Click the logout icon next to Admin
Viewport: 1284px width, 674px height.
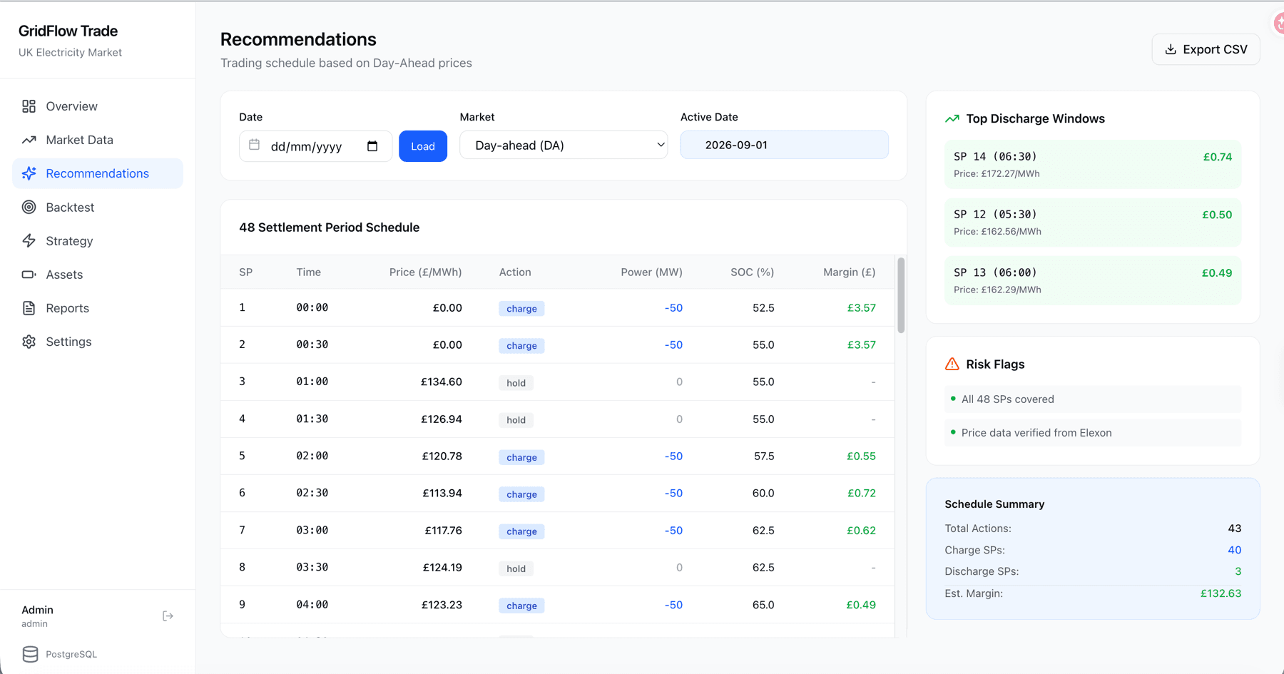coord(168,616)
